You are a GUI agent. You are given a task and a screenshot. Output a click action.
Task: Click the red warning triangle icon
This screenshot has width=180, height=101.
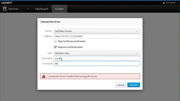(x=44, y=76)
